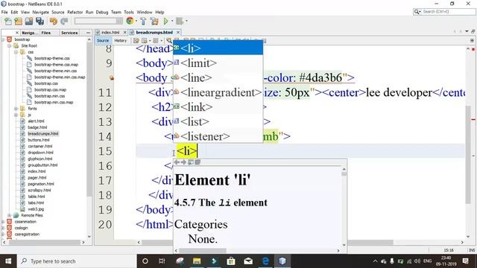Choose <listener> in the completion list
This screenshot has height=268, width=477.
[x=218, y=136]
